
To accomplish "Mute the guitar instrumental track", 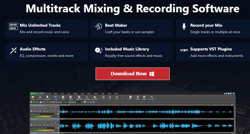I will (34, 111).
